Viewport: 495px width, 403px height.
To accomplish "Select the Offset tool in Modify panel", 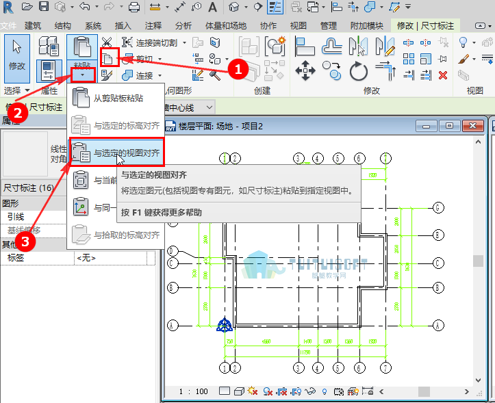I will point(332,46).
